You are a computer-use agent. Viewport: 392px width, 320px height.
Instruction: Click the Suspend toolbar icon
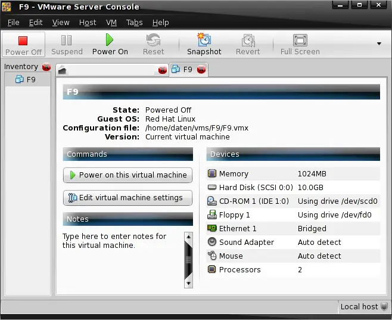(67, 41)
